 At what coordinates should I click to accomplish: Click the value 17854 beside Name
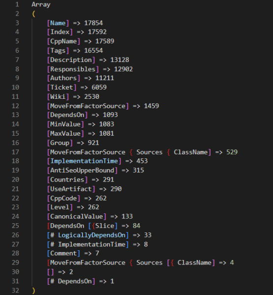click(x=93, y=23)
